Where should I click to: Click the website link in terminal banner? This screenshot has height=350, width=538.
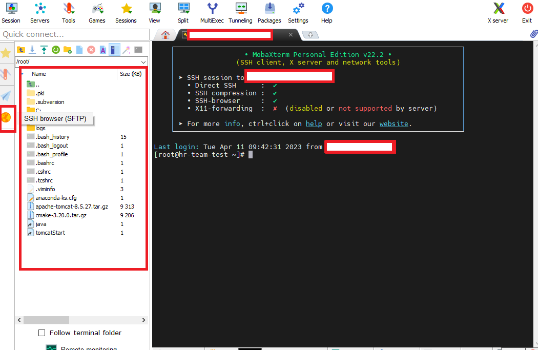click(394, 124)
